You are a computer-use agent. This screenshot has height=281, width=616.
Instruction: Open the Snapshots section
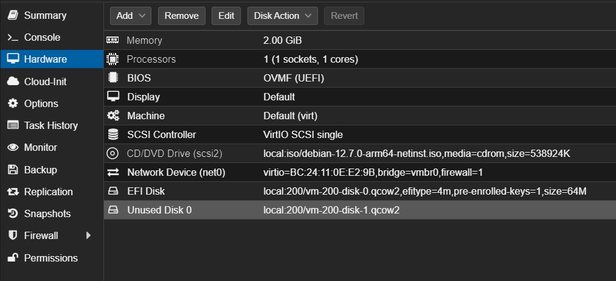(47, 213)
